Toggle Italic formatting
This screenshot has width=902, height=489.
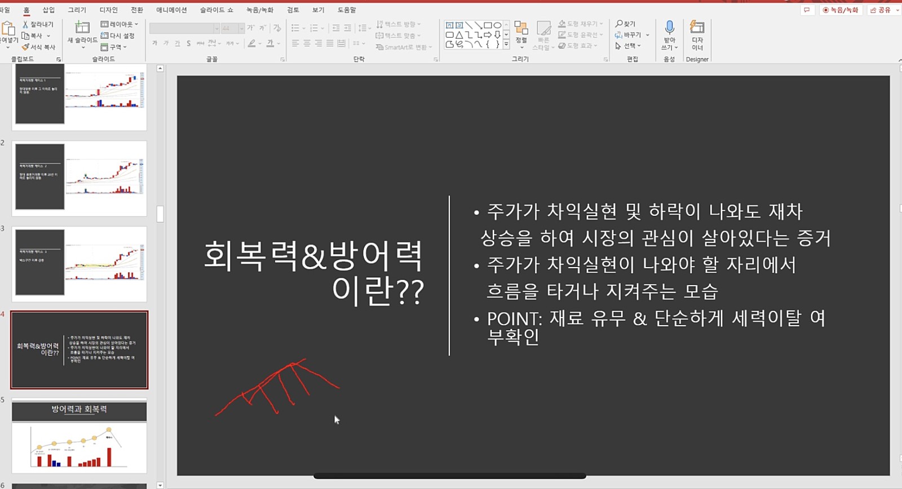point(166,43)
